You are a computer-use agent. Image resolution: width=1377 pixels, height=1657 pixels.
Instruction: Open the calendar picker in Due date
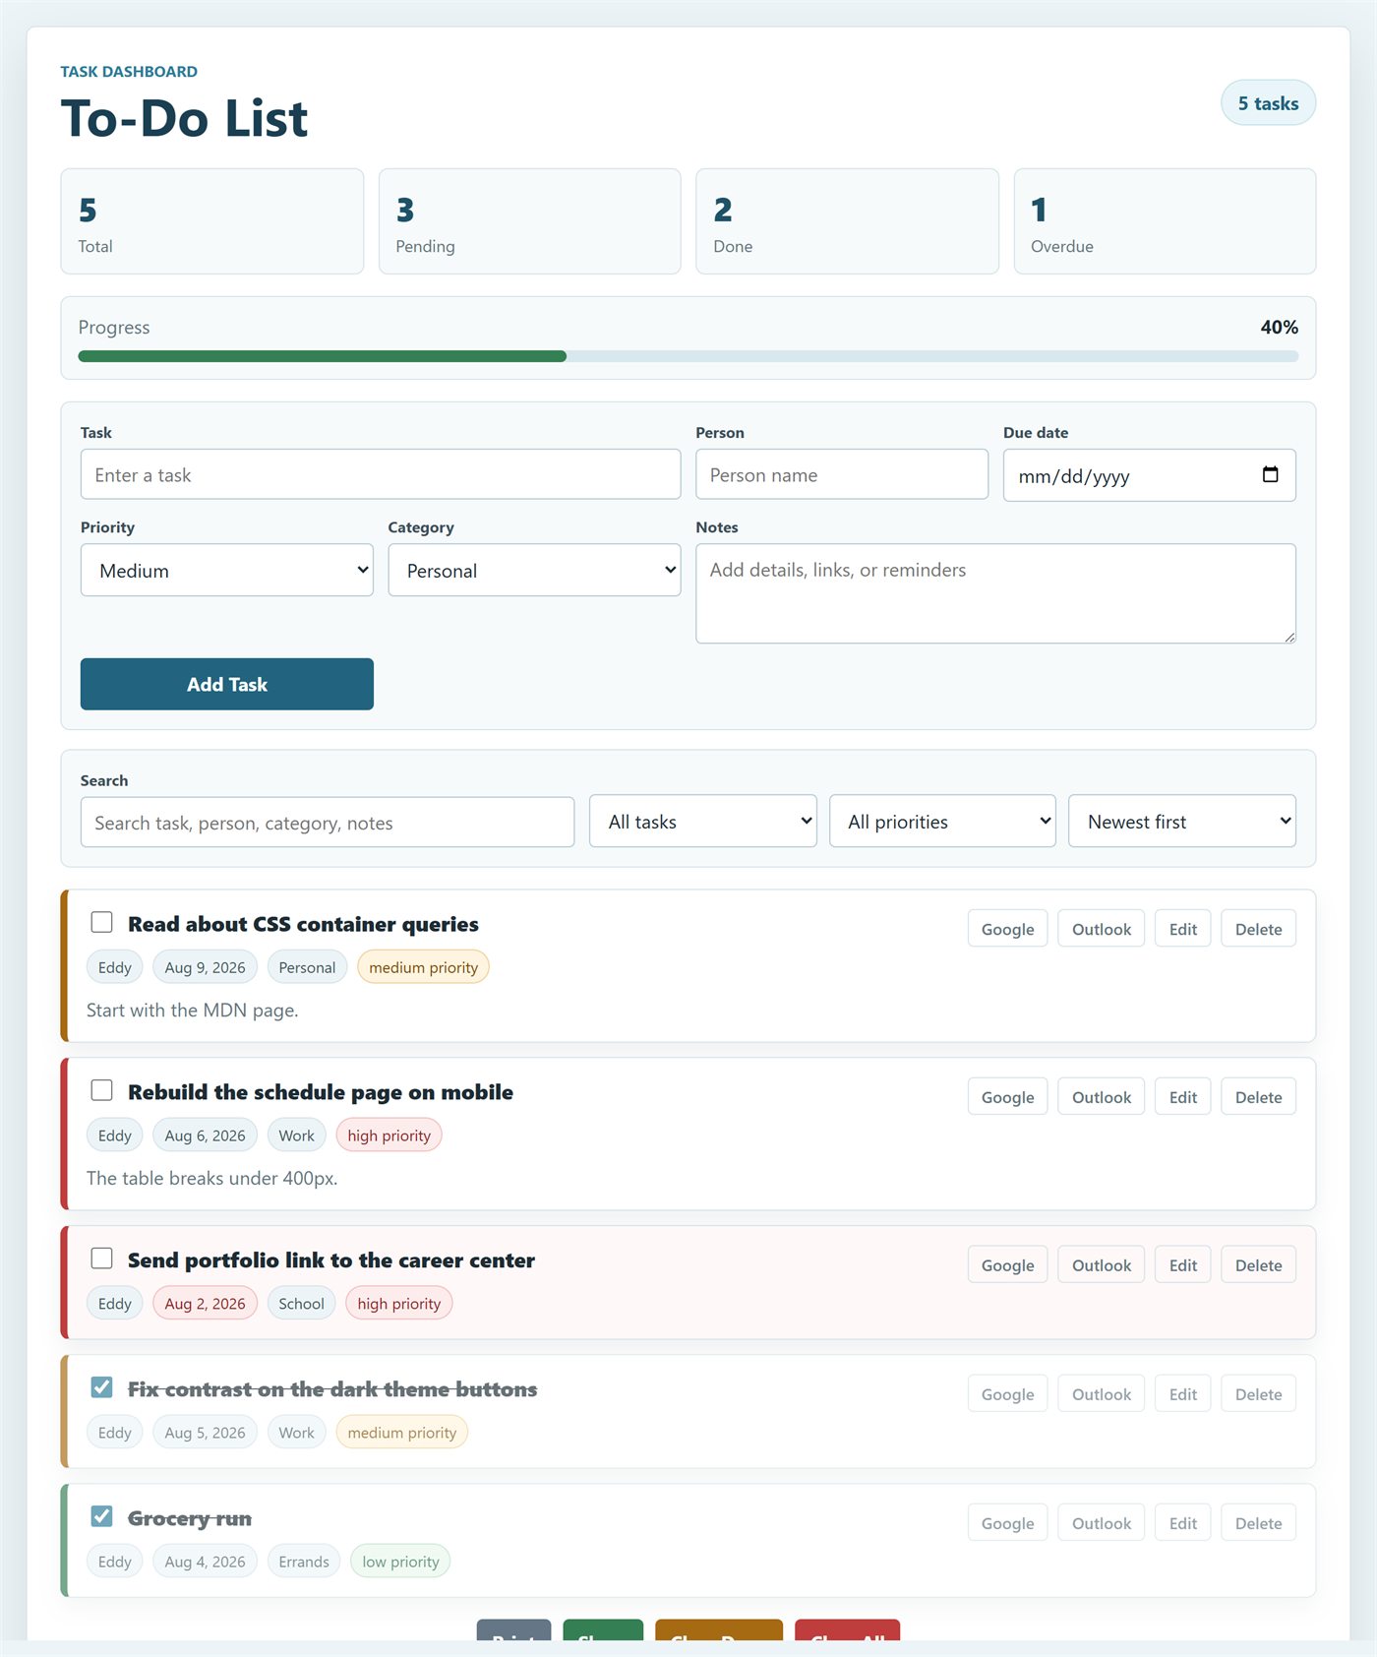[x=1270, y=474]
